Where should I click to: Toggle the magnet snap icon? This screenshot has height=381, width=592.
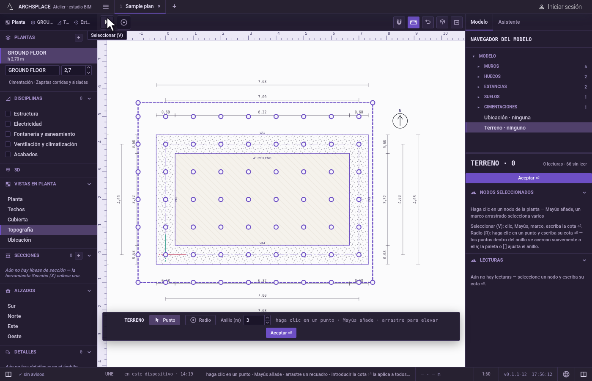click(x=399, y=22)
